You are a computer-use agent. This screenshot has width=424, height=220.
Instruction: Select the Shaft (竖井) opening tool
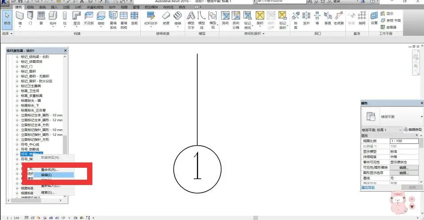click(306, 19)
